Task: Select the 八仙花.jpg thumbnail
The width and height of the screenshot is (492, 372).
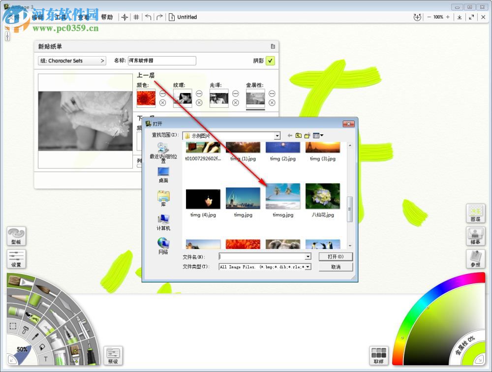Action: [x=323, y=196]
